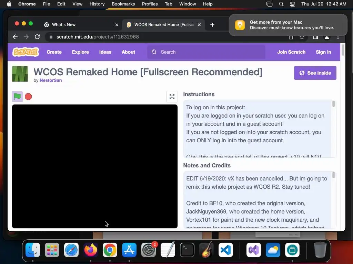The width and height of the screenshot is (353, 264).
Task: Go forward with the browser forward arrow
Action: point(26,37)
